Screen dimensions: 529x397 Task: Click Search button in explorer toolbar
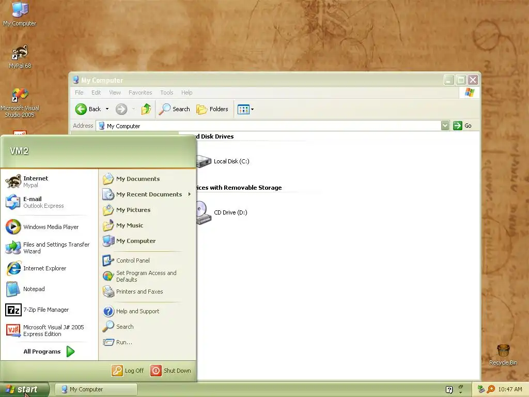(175, 109)
